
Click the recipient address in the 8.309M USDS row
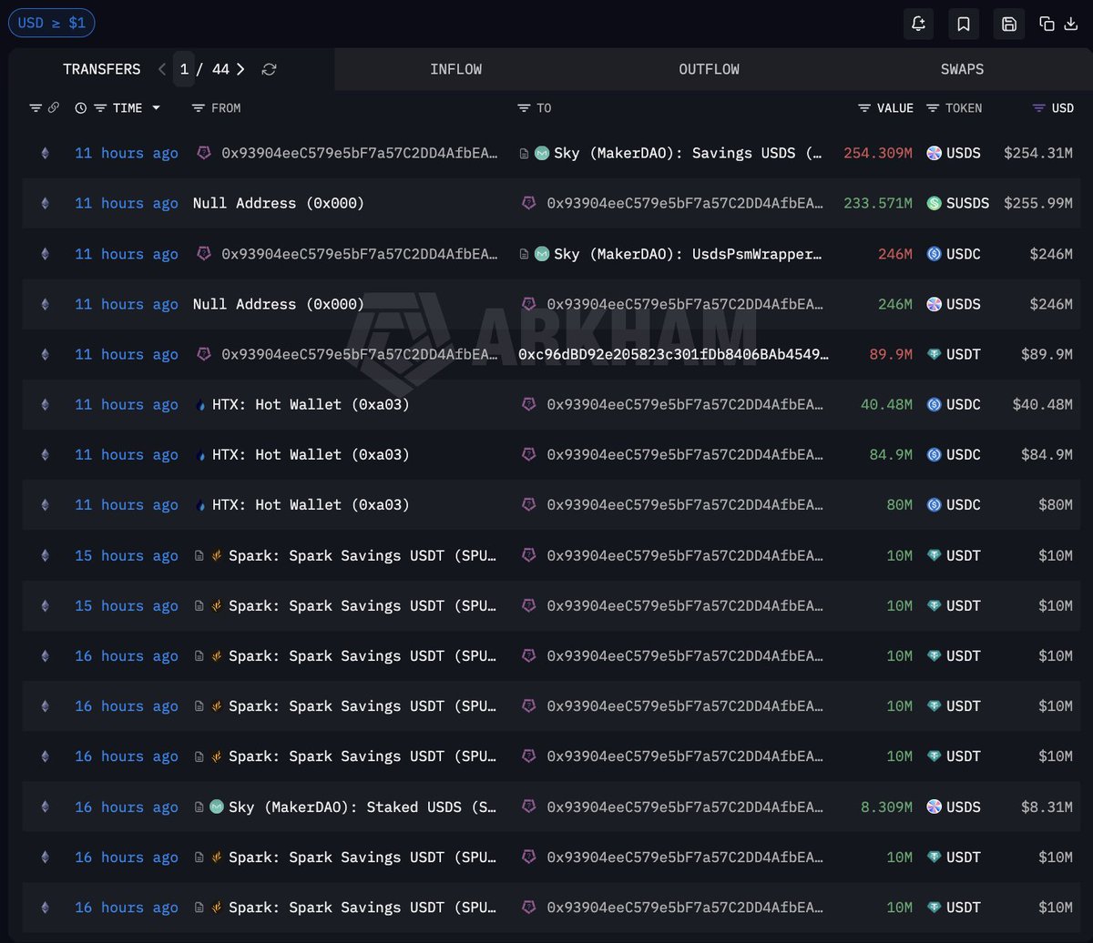coord(685,806)
